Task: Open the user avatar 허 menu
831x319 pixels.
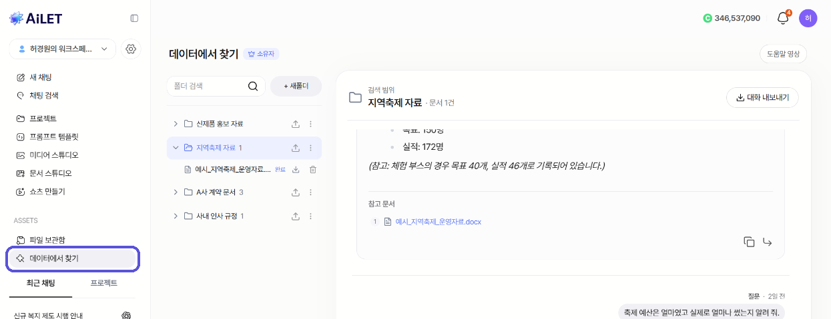Action: pos(808,19)
